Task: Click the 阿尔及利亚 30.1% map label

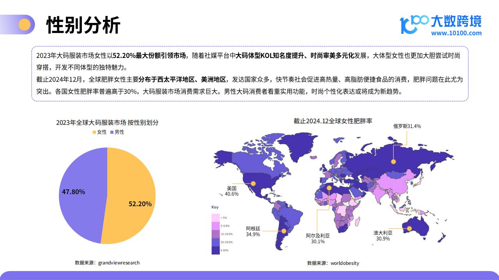Action: coord(318,238)
